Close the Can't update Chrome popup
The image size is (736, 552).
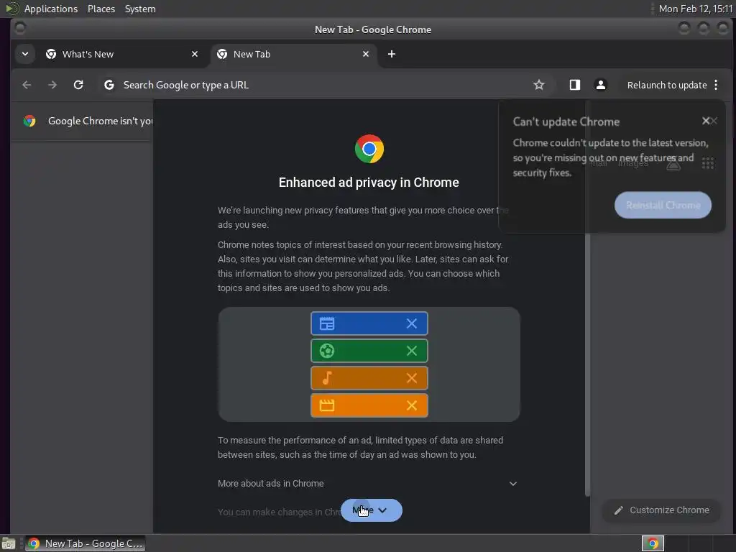tap(706, 121)
